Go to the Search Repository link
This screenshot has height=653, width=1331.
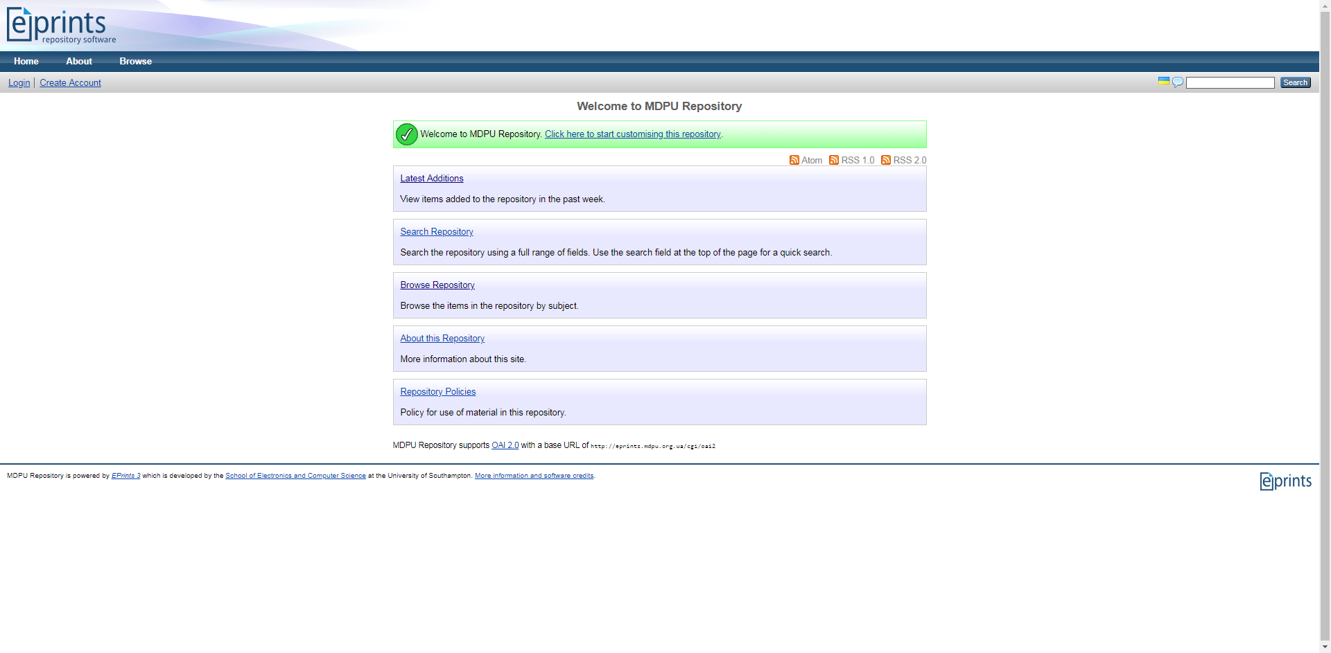pyautogui.click(x=436, y=231)
